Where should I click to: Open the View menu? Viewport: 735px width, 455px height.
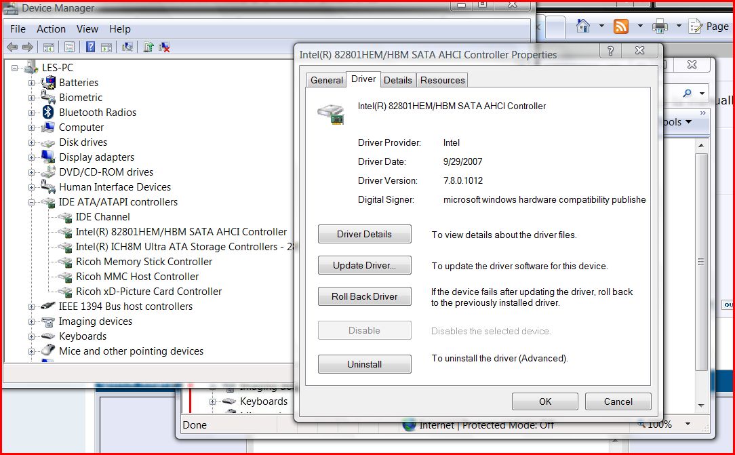87,29
